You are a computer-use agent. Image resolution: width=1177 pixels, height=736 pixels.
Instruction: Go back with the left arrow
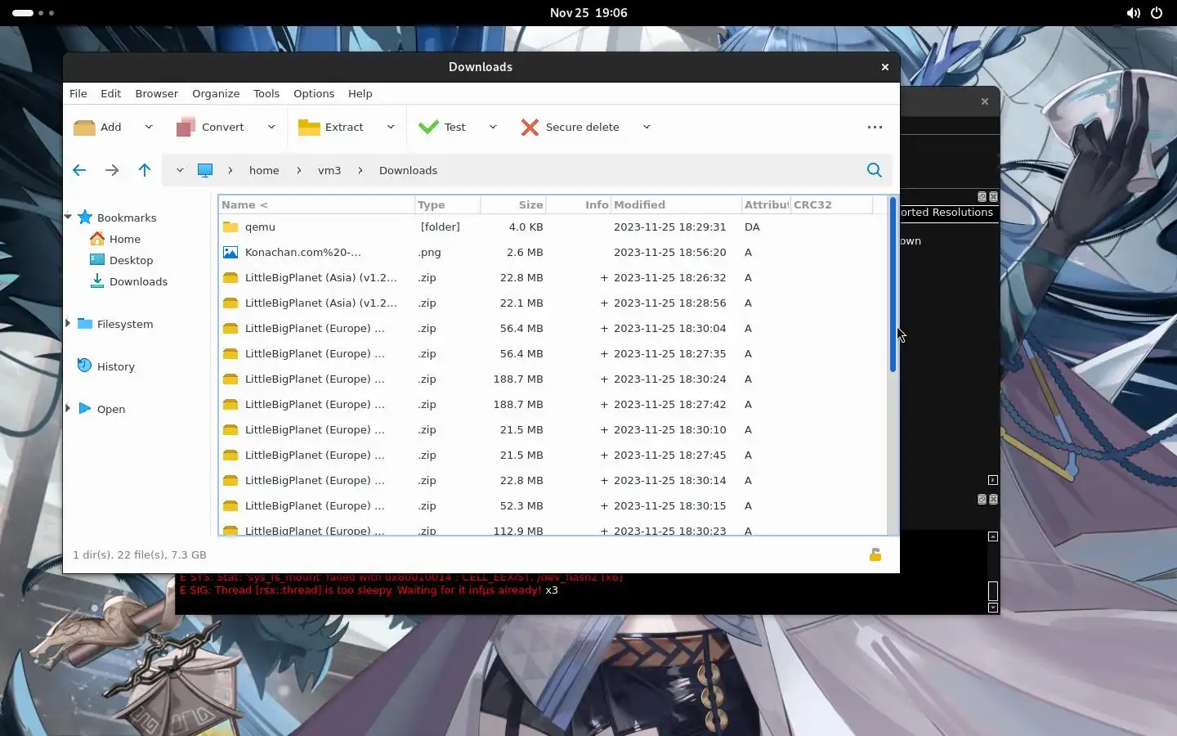[79, 170]
